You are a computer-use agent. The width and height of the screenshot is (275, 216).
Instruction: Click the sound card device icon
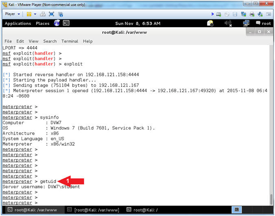coord(260,14)
